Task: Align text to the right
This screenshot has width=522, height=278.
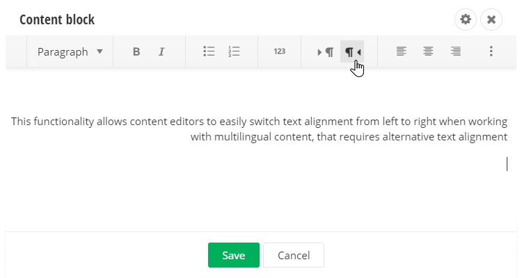Action: pos(456,51)
